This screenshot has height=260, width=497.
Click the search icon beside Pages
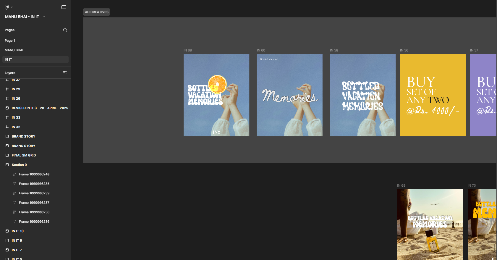(x=65, y=30)
